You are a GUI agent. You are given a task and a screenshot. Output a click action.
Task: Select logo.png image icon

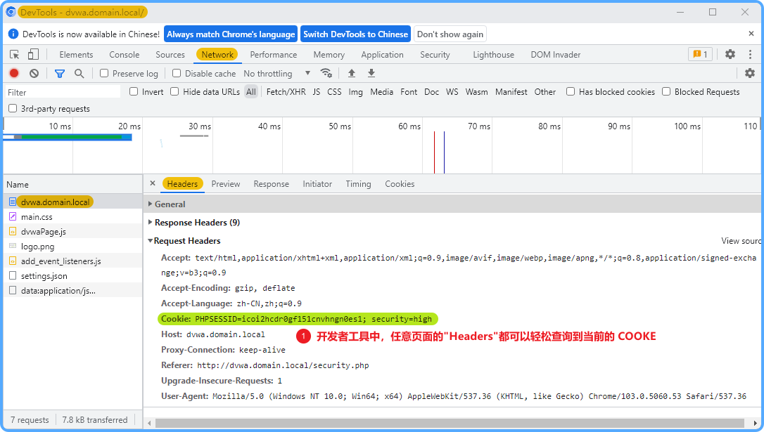(x=13, y=246)
